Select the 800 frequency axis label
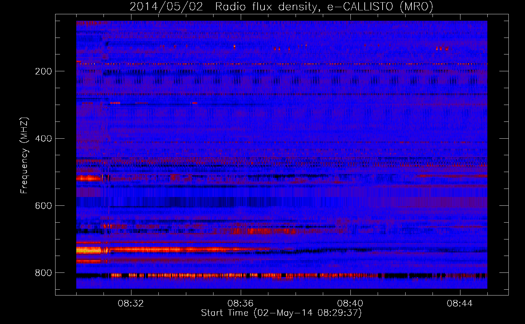The height and width of the screenshot is (324, 525). click(43, 273)
